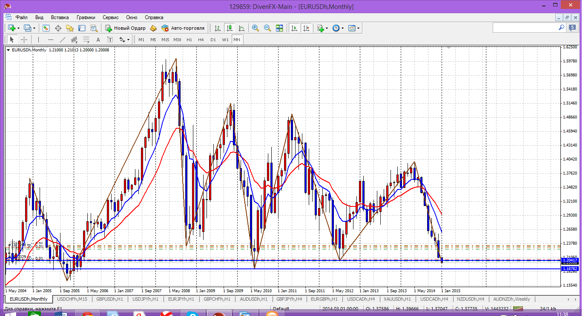
Task: Click the Новый Ордер button
Action: [126, 28]
